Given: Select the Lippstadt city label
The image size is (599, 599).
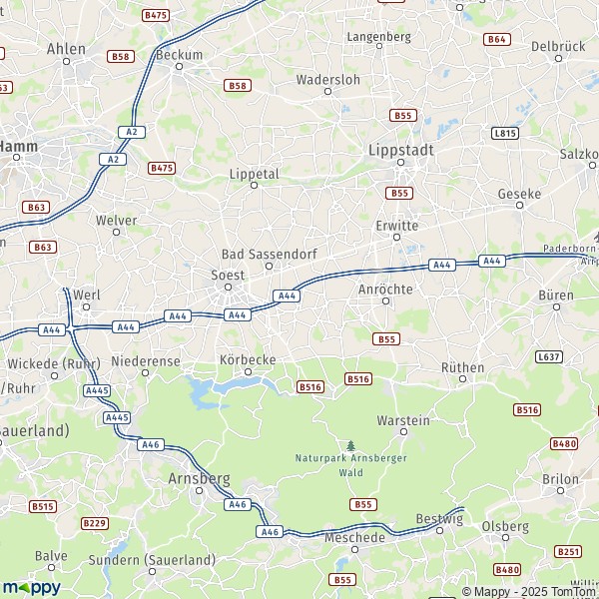Looking at the screenshot, I should coord(400,150).
